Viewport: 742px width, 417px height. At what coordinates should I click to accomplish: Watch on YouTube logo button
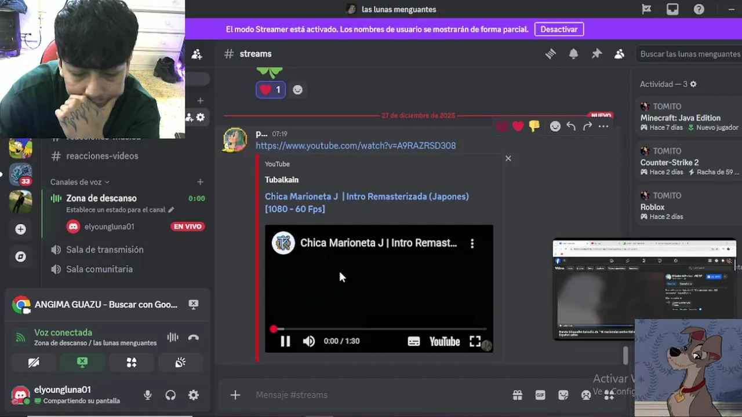pyautogui.click(x=445, y=341)
